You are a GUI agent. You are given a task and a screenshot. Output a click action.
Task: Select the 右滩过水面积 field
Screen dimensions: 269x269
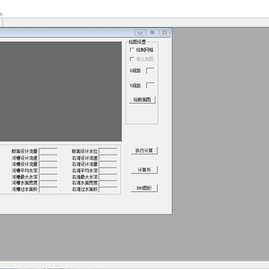108,190
